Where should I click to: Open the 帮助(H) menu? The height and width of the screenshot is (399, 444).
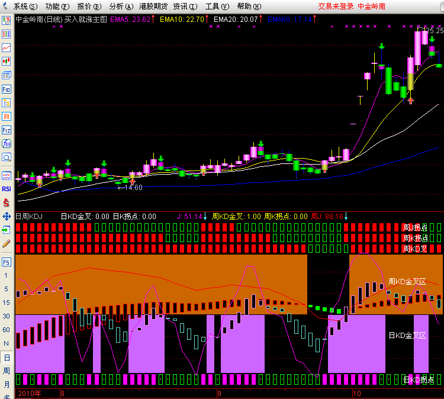click(x=249, y=7)
